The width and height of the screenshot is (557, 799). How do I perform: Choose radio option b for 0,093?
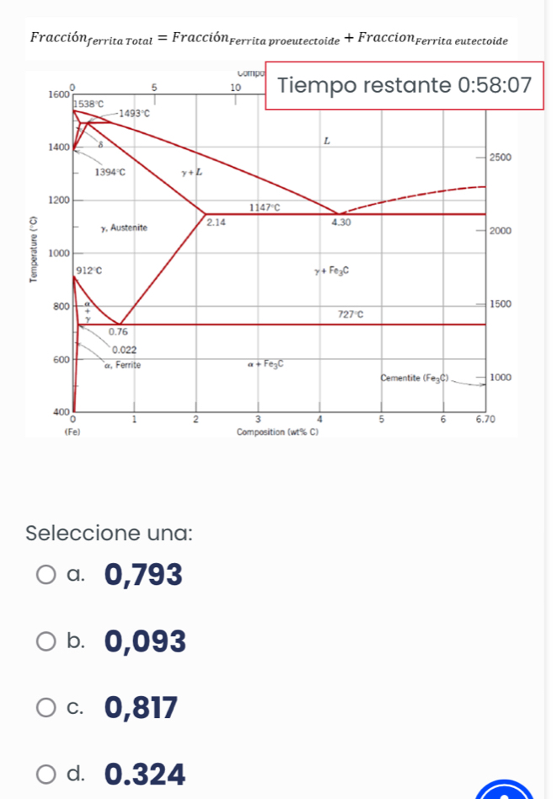[x=47, y=641]
